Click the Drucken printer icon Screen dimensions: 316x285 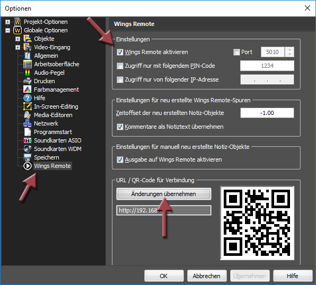[x=28, y=81]
